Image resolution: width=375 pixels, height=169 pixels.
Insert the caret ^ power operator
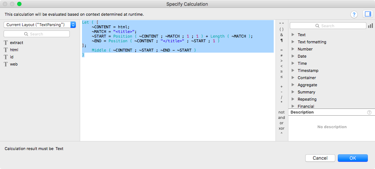(282, 134)
